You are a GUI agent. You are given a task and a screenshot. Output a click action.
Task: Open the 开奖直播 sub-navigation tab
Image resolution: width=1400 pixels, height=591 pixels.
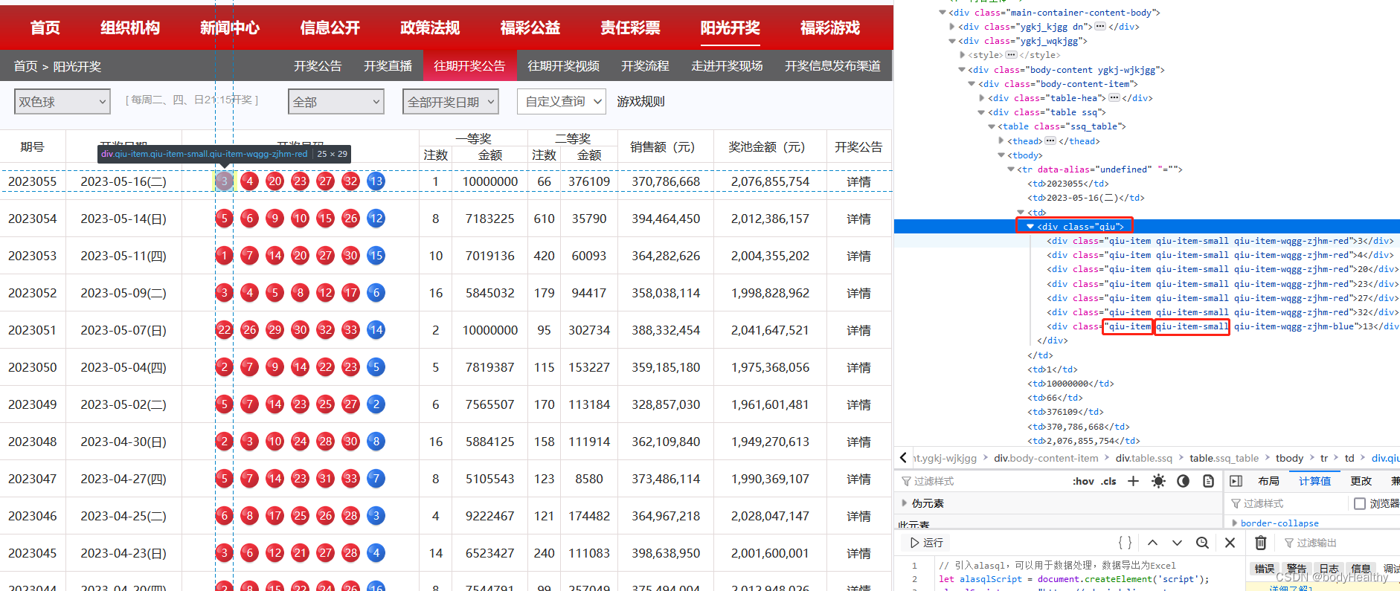[388, 66]
